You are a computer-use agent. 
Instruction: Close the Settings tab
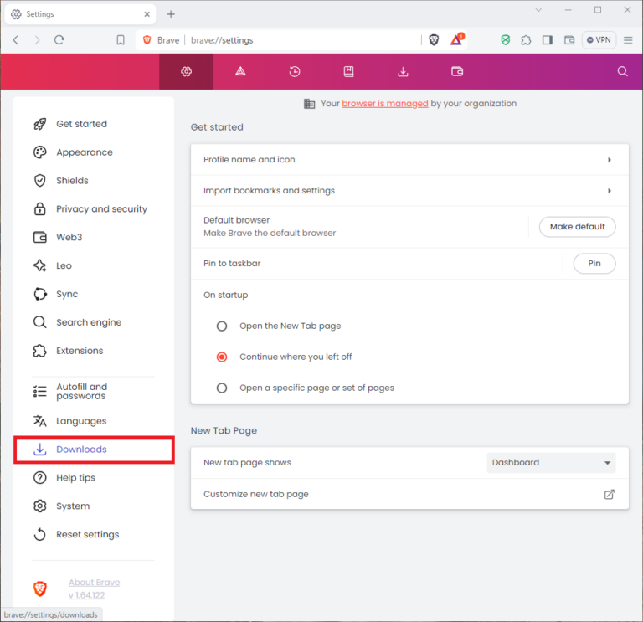click(147, 14)
